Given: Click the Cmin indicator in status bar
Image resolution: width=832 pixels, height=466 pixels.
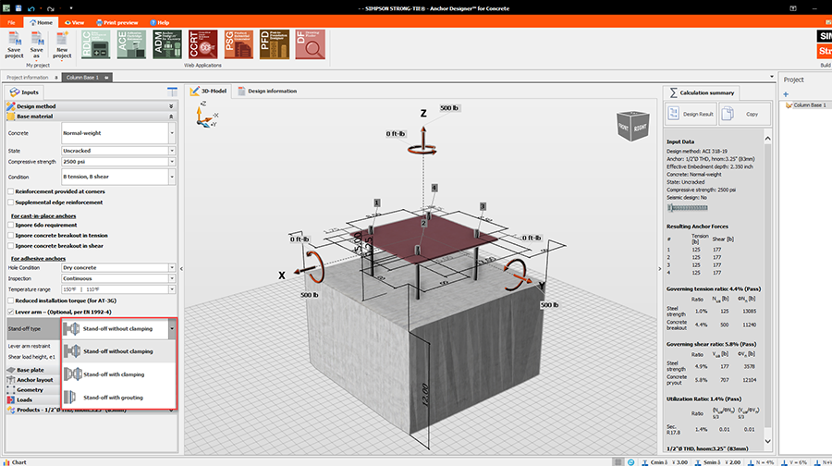Looking at the screenshot, I should tap(665, 462).
